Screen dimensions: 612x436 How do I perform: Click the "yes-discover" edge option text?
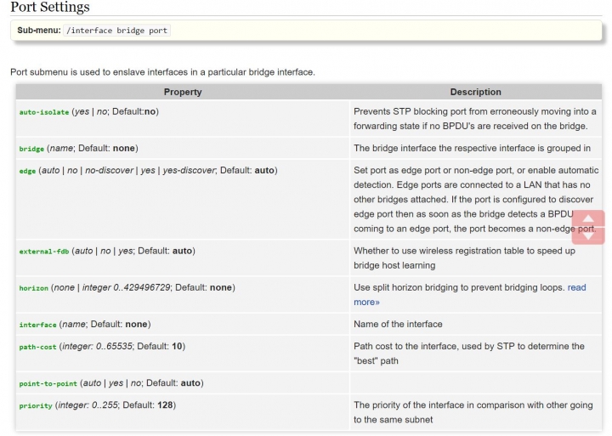[x=189, y=170]
